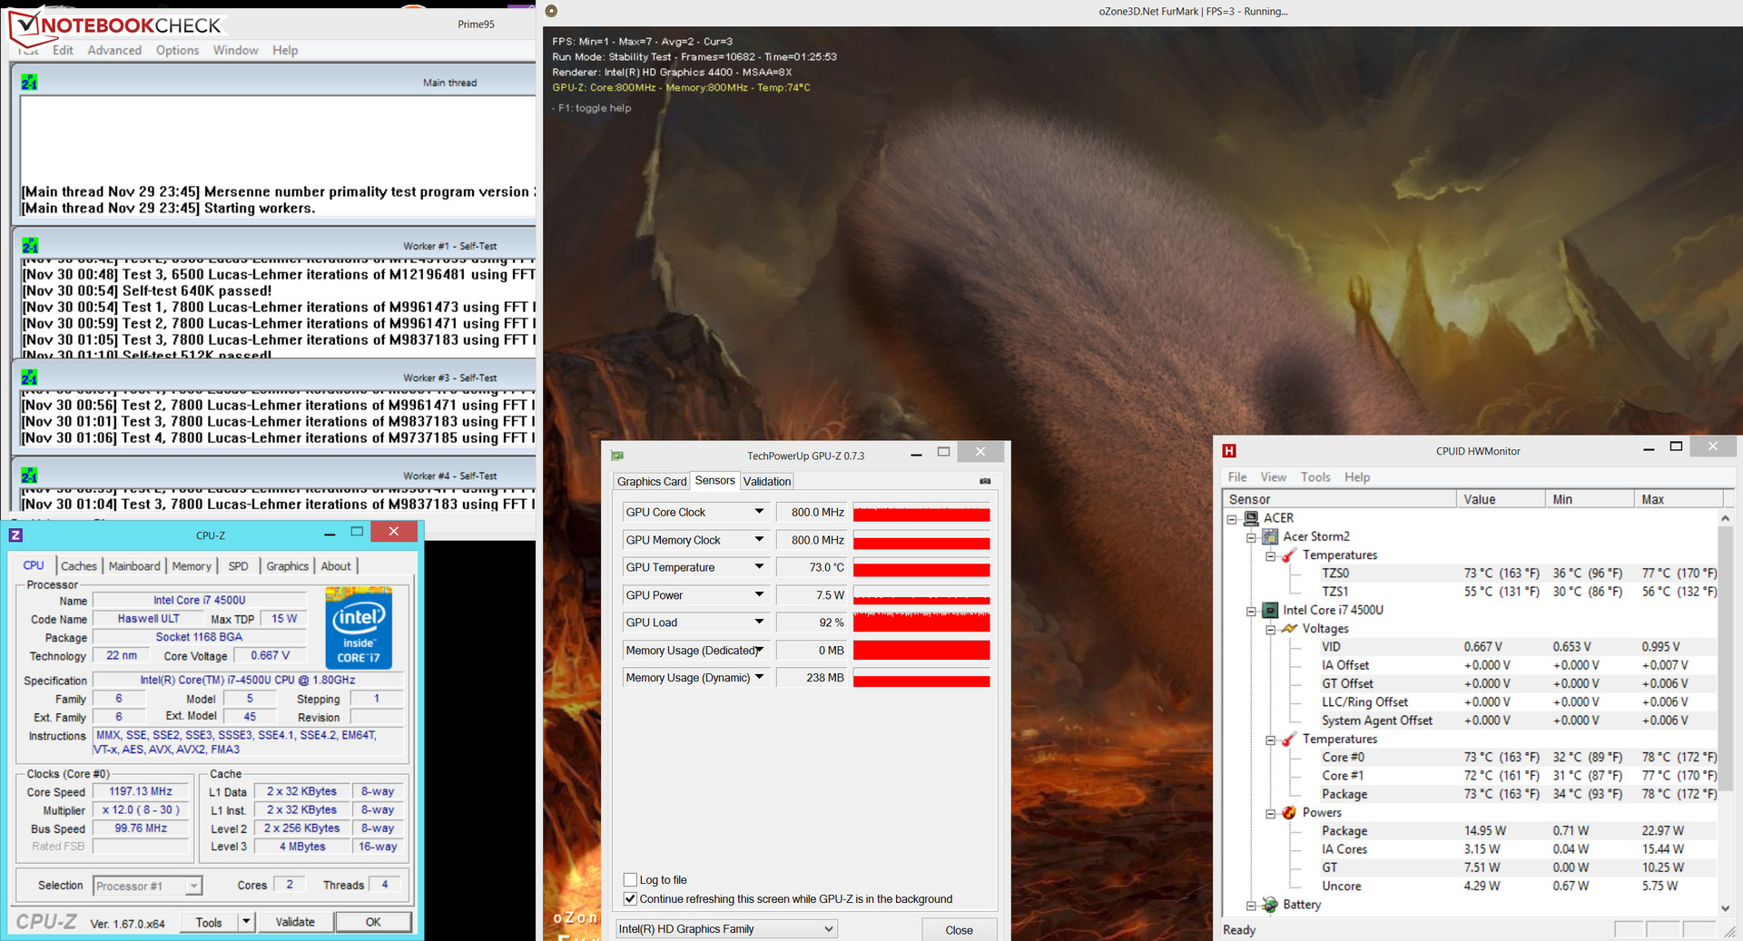Click the Validate button in CPU-Z
Viewport: 1743px width, 941px height.
[x=295, y=922]
